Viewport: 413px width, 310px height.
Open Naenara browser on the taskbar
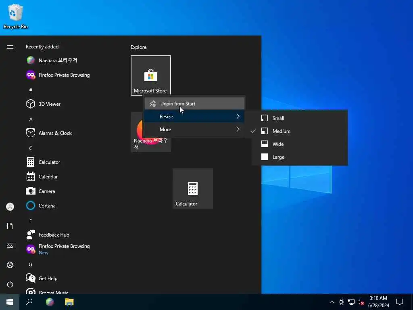click(50, 302)
